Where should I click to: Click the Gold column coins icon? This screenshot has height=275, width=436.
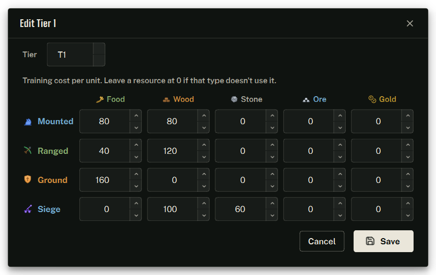(x=372, y=99)
